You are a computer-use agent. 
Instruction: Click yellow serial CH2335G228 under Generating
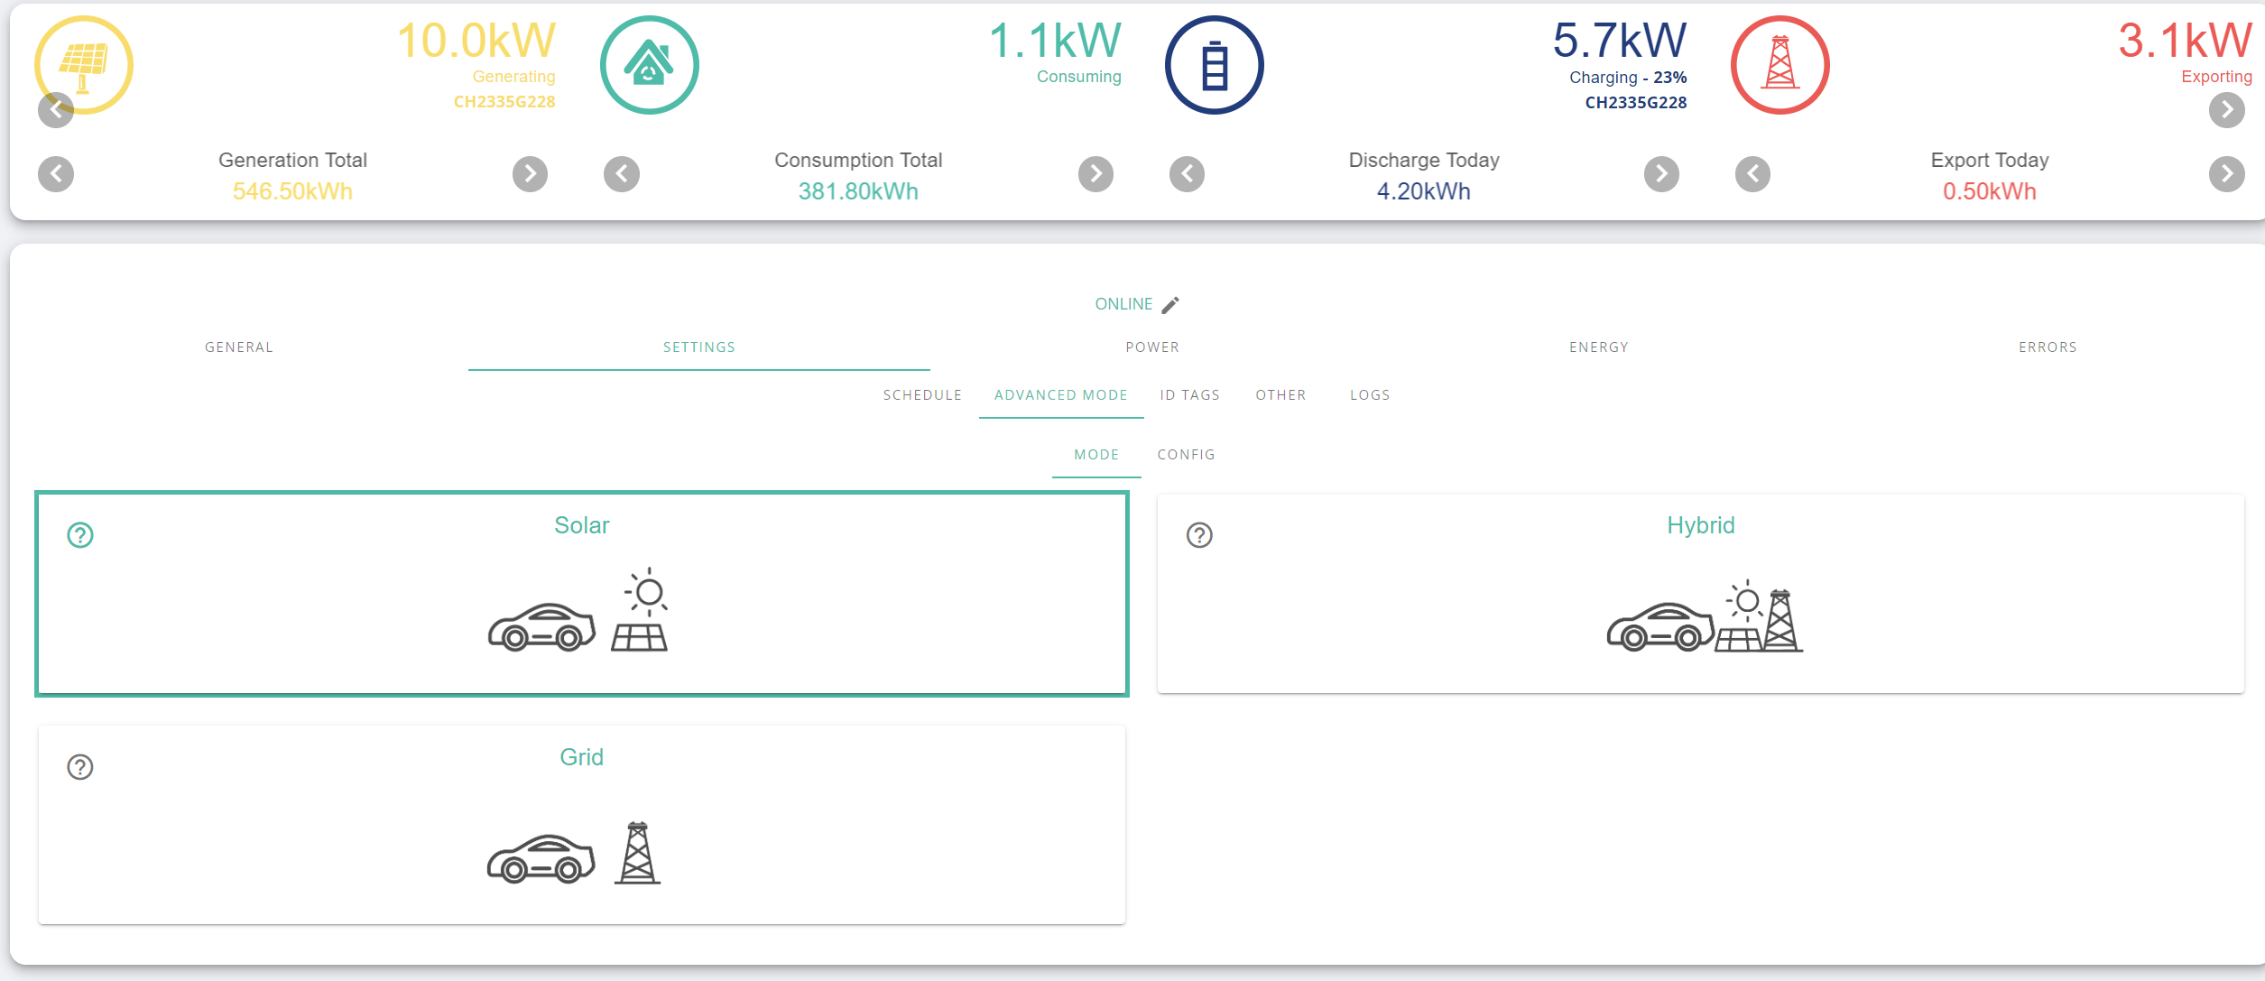pos(504,102)
